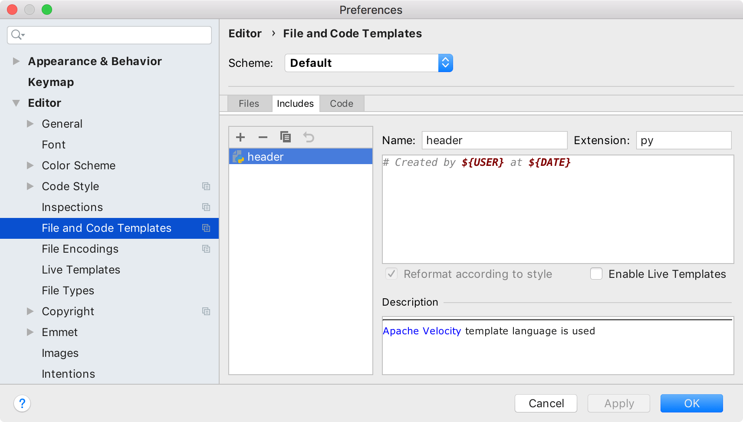The image size is (743, 422).
Task: Click the Python file icon beside header
Action: 238,156
